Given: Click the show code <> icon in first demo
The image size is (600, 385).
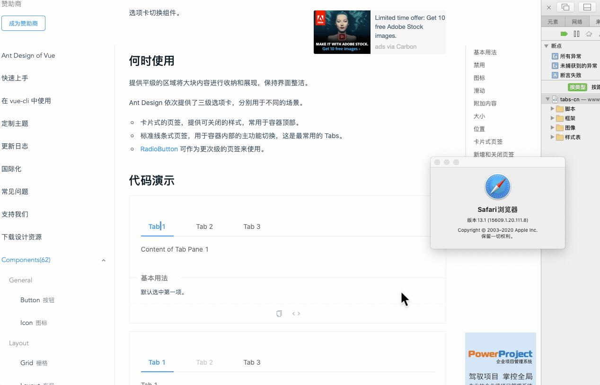Looking at the screenshot, I should coord(296,314).
